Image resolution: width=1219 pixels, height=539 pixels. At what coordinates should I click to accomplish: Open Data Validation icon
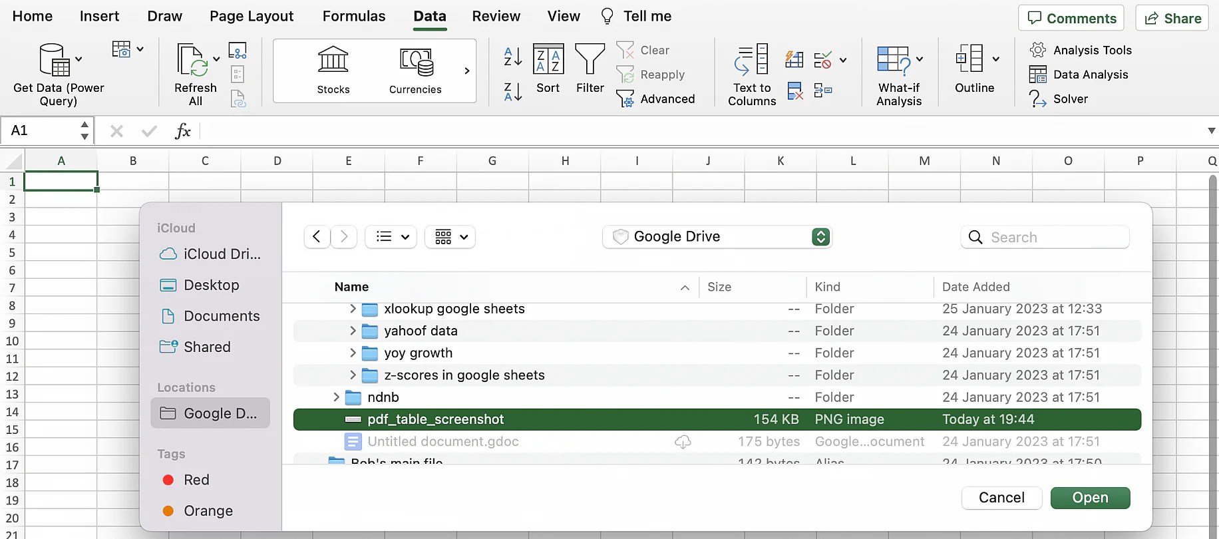click(x=823, y=60)
